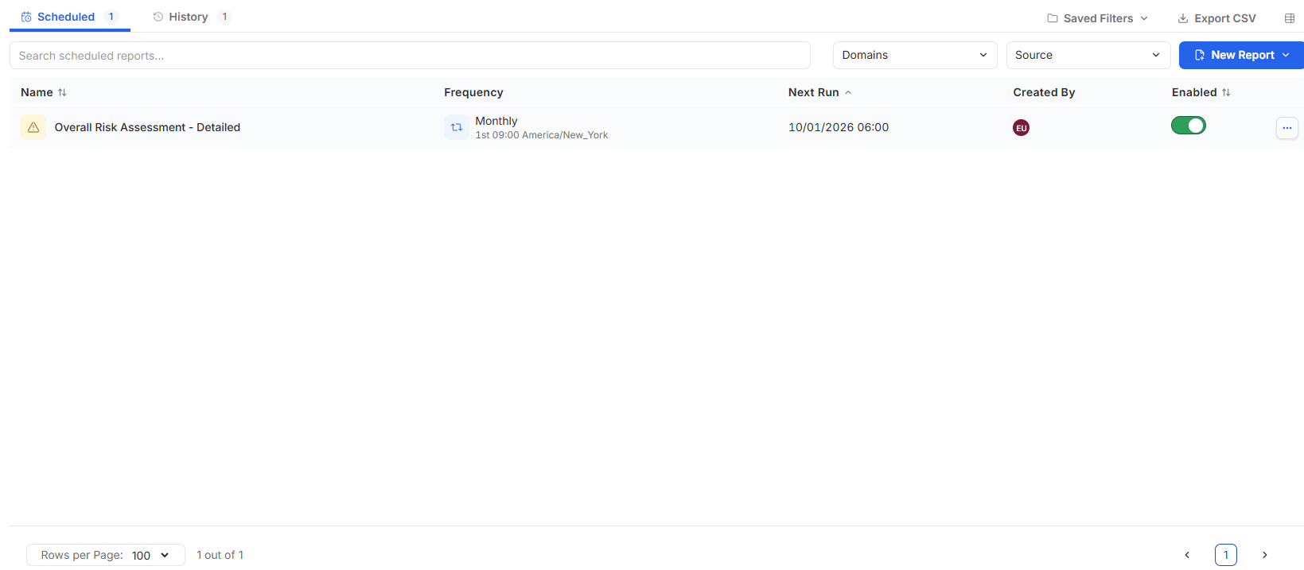Click the EU creator avatar
This screenshot has height=570, width=1304.
1021,127
